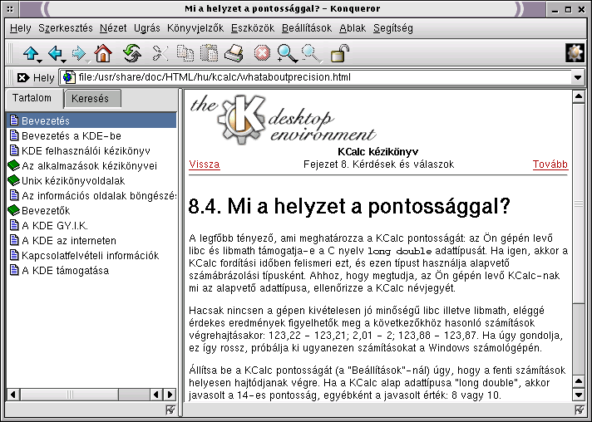Click the main view top scroll-up arrow

pyautogui.click(x=579, y=96)
